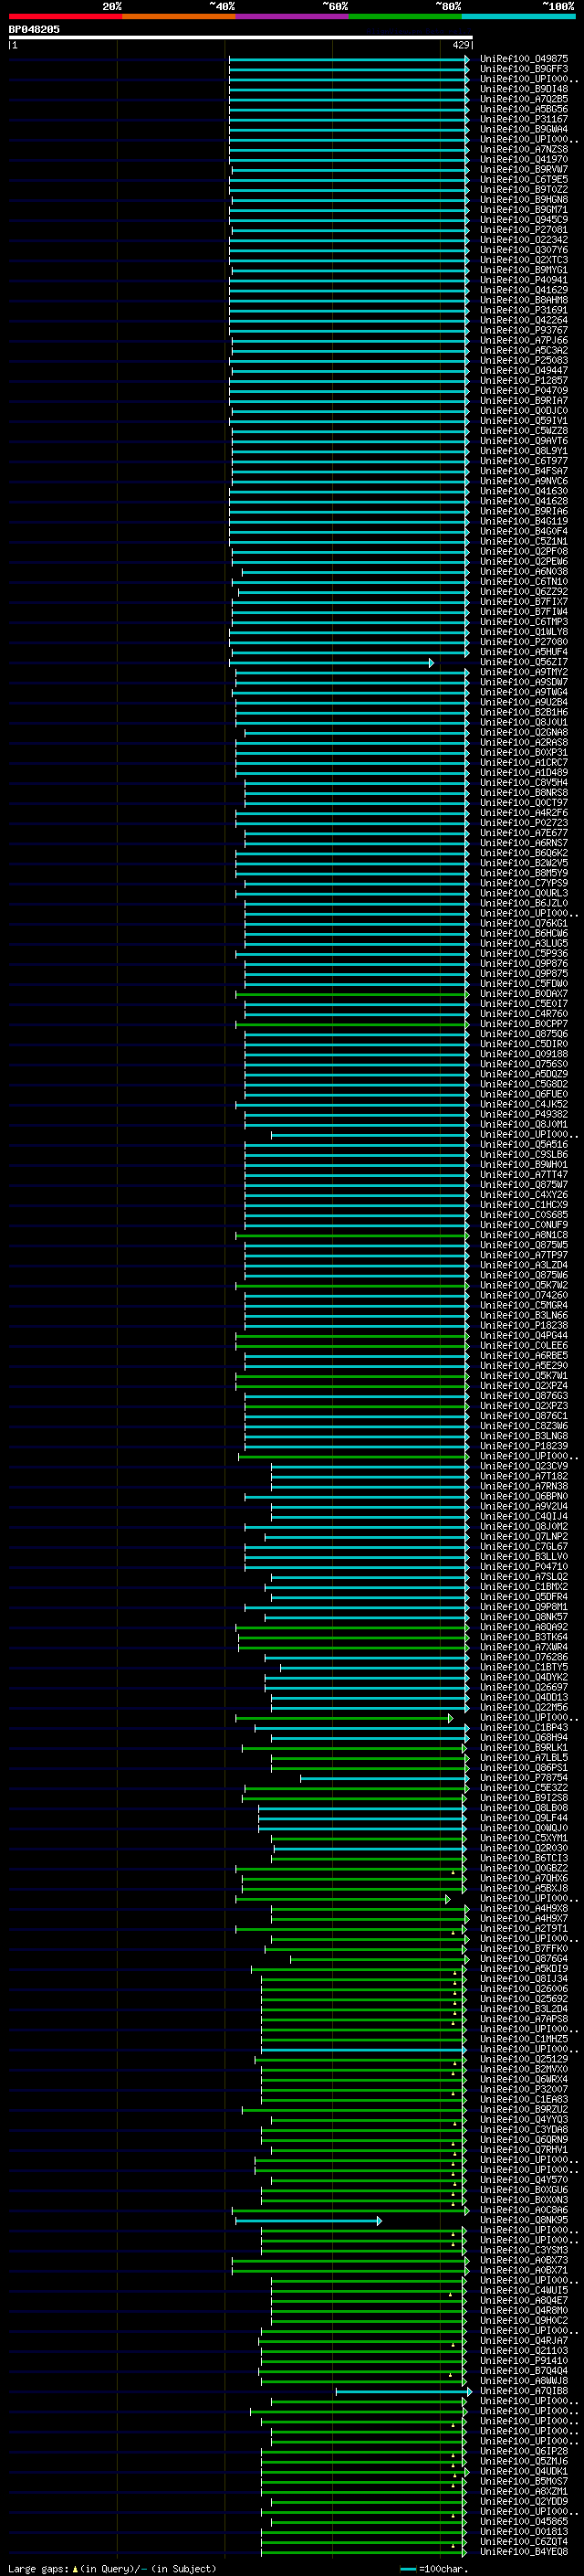The height and width of the screenshot is (2576, 584).
Task: Select hit label UniRef100_Q26697
Action: pos(524,1687)
